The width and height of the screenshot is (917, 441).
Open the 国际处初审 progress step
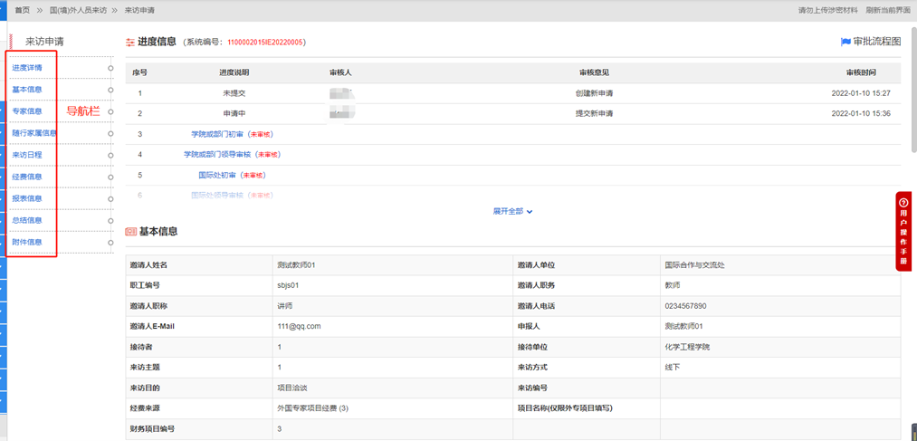[217, 175]
